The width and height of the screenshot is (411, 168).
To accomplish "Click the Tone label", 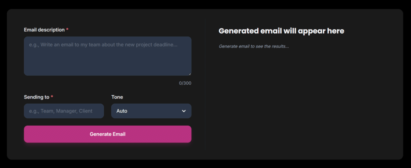I will [117, 97].
